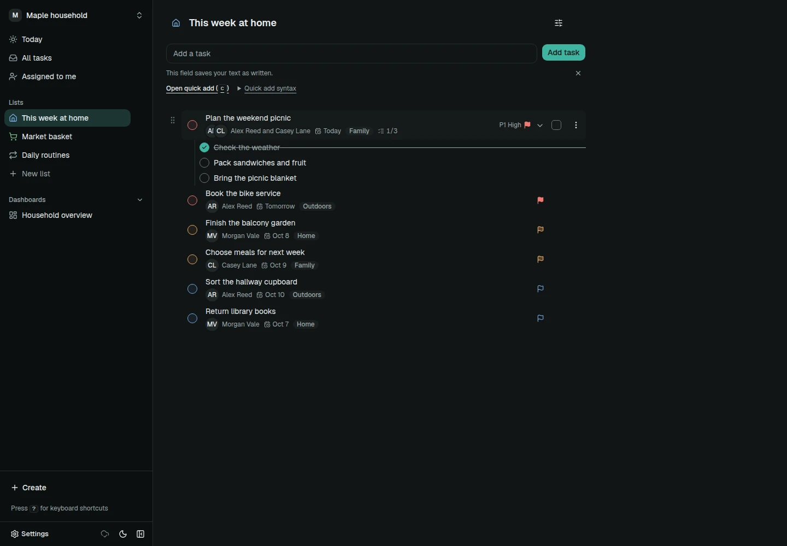787x546 pixels.
Task: Expand the Quick add syntax disclosure
Action: tap(267, 88)
